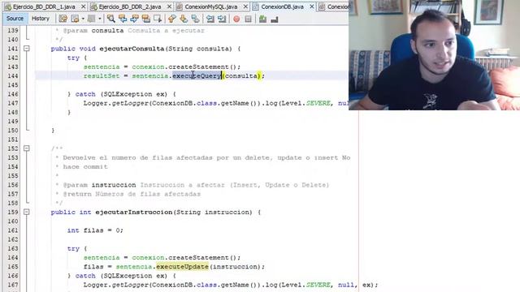Screen dimensions: 520x292
Task: Click 'catch (SQLException ex)' on line 166
Action: [x=121, y=276]
